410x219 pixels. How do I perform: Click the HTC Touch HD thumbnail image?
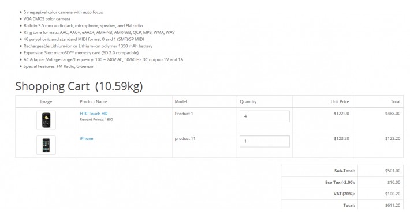(46, 120)
